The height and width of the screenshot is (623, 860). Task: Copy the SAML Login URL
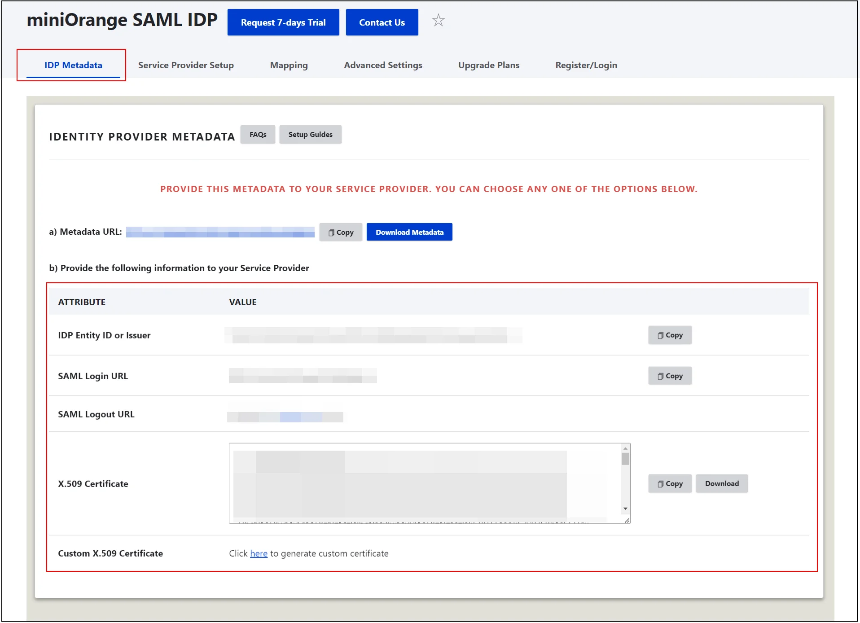(670, 376)
